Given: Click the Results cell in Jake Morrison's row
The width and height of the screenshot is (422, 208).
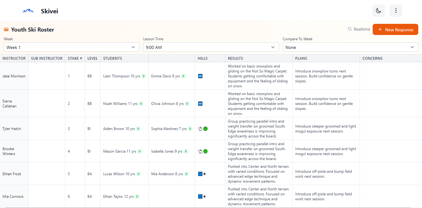Looking at the screenshot, I should (x=259, y=76).
